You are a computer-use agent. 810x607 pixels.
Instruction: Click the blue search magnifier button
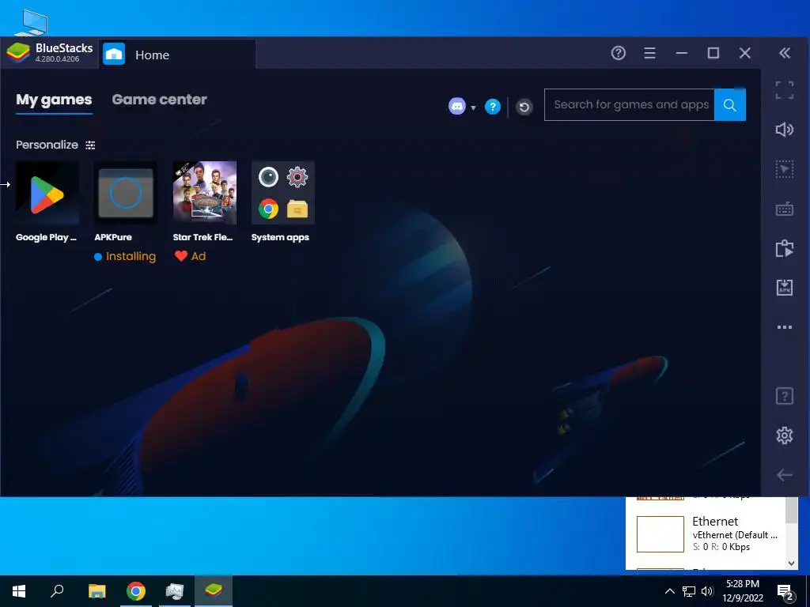click(x=730, y=105)
